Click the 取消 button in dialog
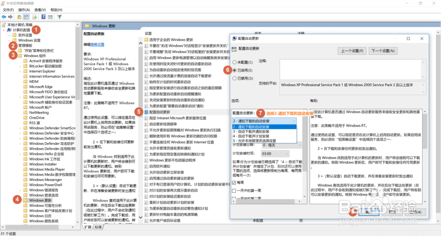 pos(392,212)
